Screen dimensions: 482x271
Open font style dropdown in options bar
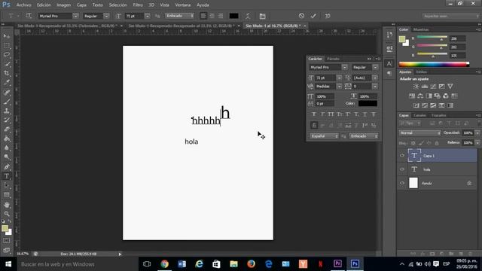pos(106,16)
